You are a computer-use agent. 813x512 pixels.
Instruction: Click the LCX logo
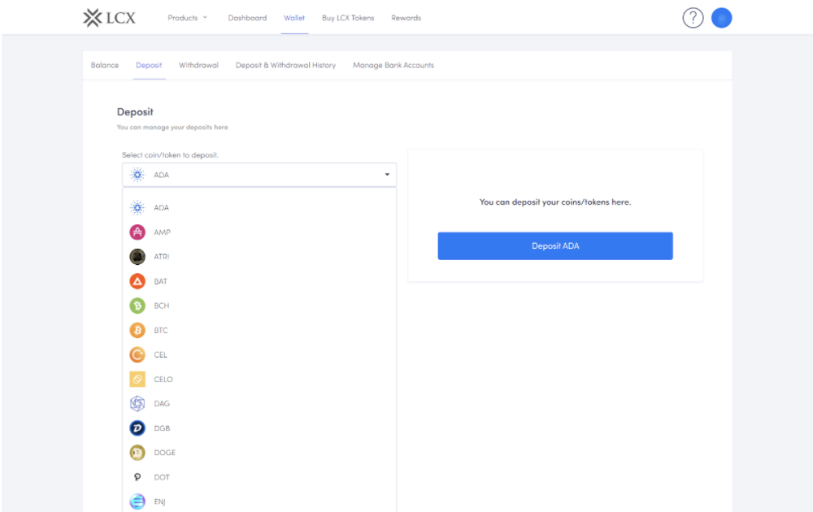pos(110,18)
